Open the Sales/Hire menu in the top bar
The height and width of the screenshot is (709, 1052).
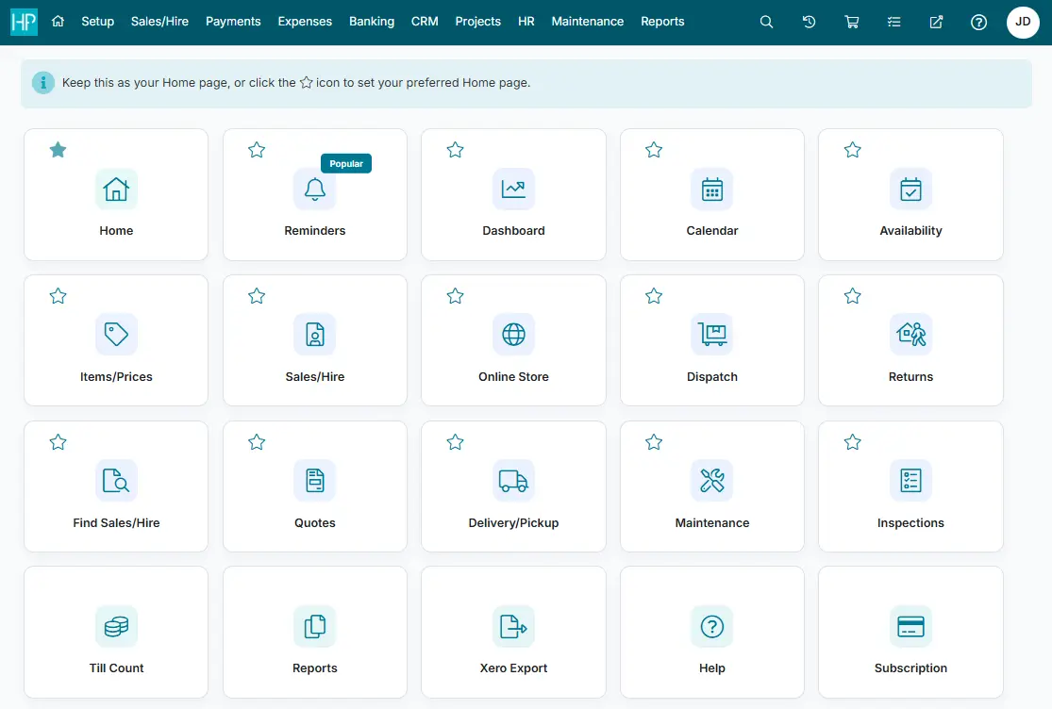159,22
